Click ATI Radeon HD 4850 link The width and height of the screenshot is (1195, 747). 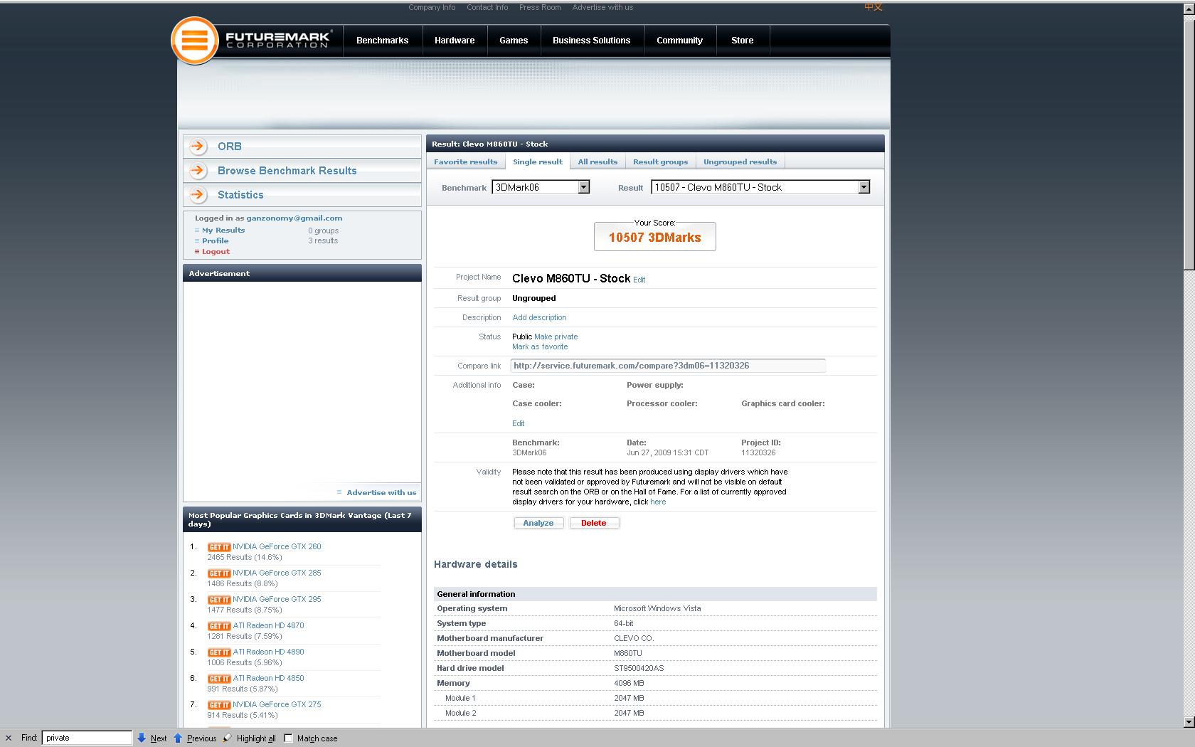268,678
